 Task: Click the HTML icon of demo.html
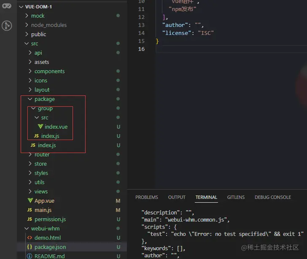[x=30, y=238]
